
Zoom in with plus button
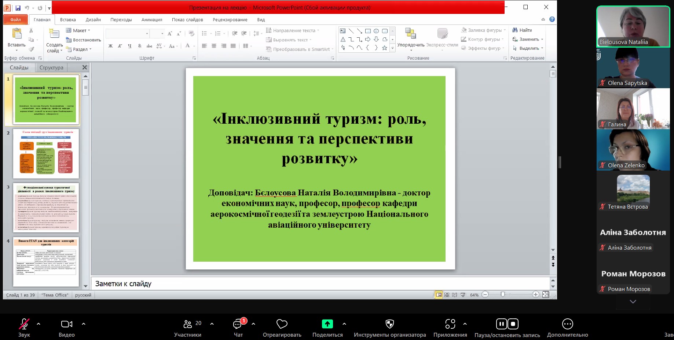coord(535,295)
